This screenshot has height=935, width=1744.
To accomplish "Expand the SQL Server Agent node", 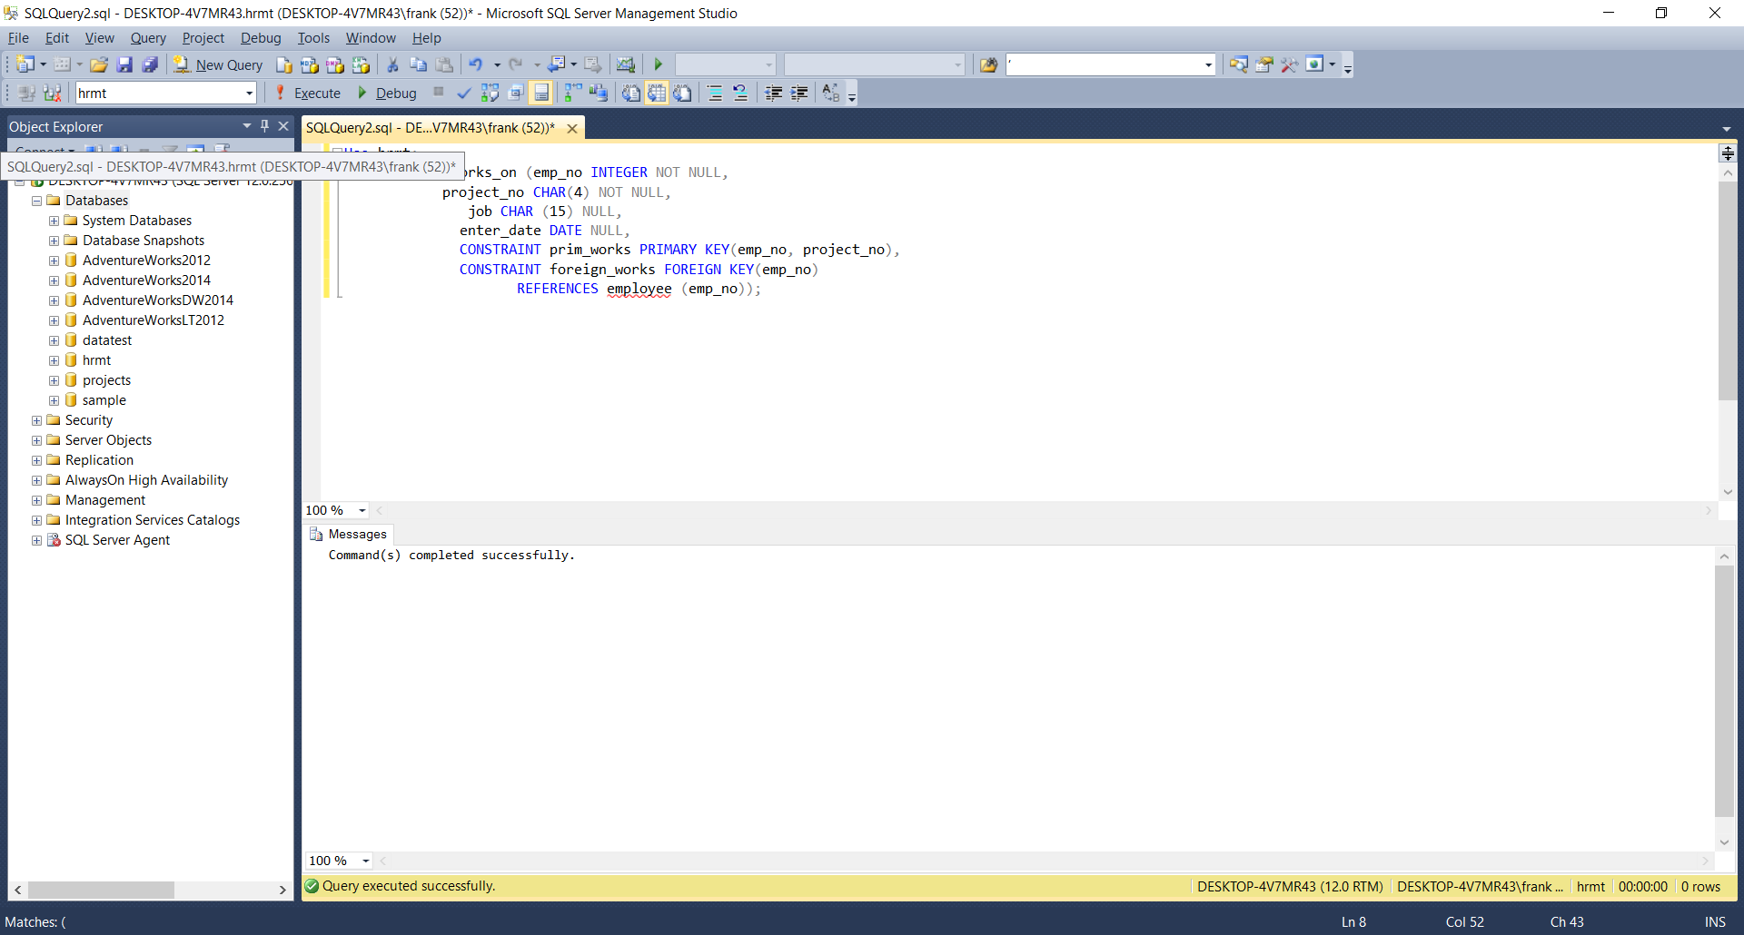I will click(37, 540).
